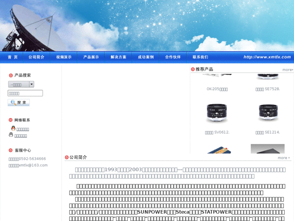Open the SV0612 lens thumbnail
The height and width of the screenshot is (221, 294).
217,114
